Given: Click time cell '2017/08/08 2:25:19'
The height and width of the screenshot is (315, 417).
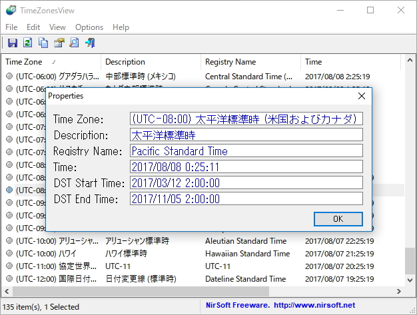Looking at the screenshot, I should [338, 77].
